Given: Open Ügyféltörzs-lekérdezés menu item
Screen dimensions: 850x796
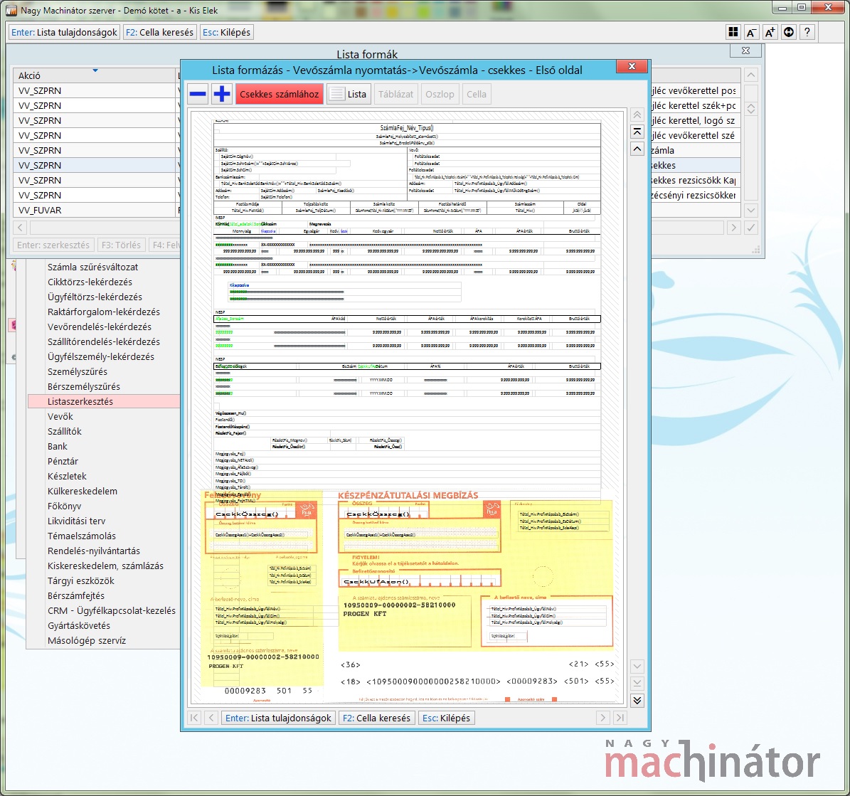Looking at the screenshot, I should pyautogui.click(x=95, y=297).
